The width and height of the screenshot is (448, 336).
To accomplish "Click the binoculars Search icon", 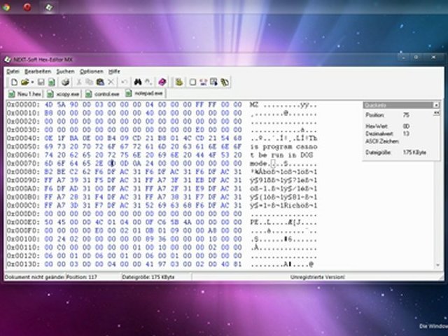I will [138, 82].
